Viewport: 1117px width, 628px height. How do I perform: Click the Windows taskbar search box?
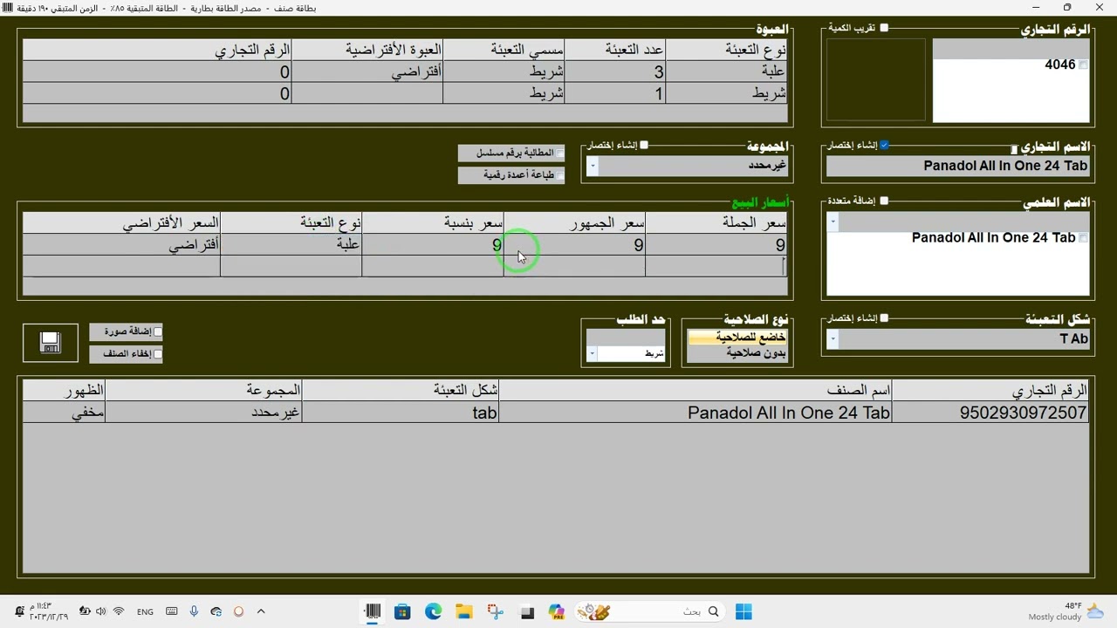coord(650,611)
